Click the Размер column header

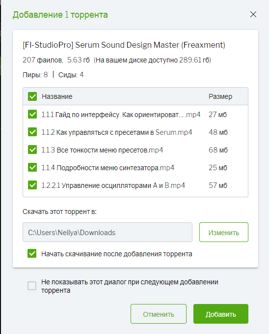(220, 96)
